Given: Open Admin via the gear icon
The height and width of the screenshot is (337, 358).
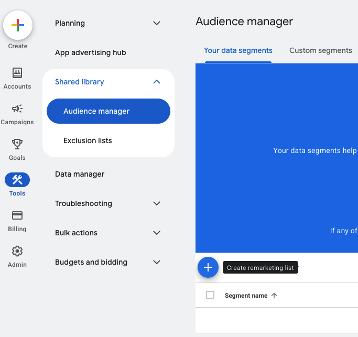Looking at the screenshot, I should pyautogui.click(x=17, y=251).
